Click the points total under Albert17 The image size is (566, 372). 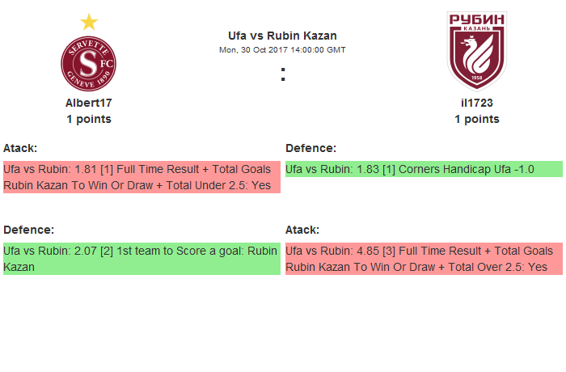coord(89,119)
